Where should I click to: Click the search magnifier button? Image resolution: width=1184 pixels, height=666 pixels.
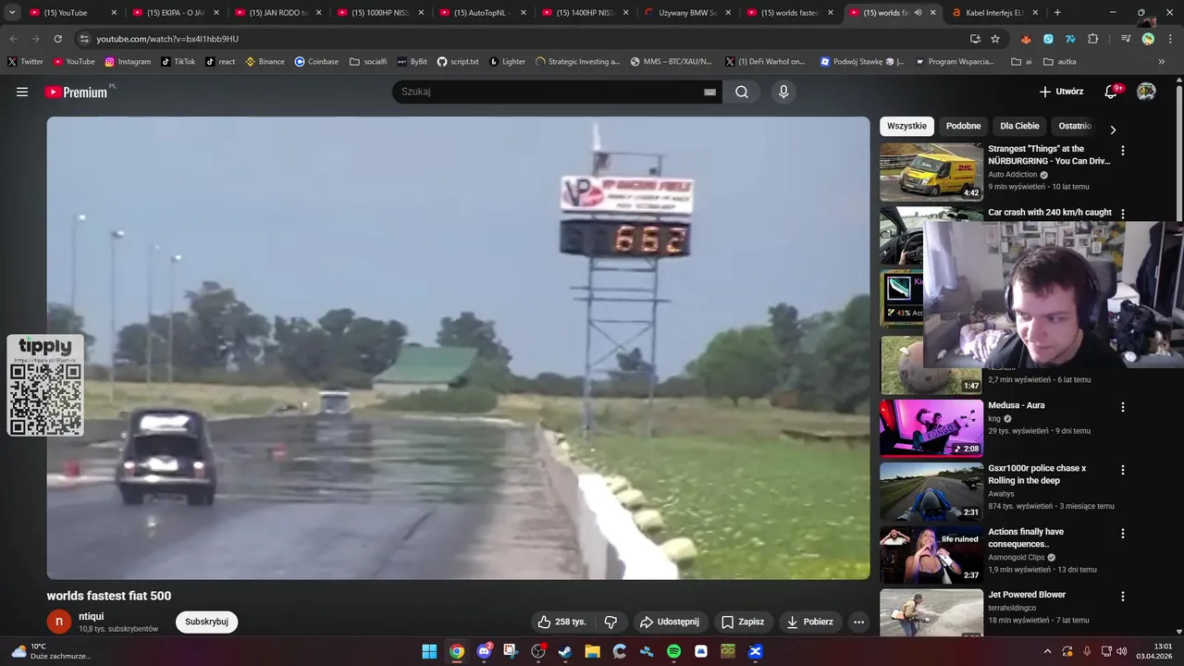742,92
